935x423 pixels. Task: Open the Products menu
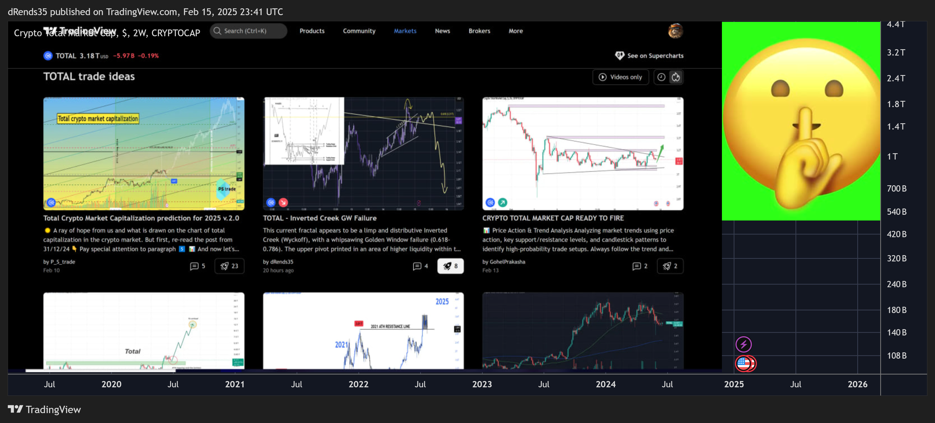pos(312,31)
